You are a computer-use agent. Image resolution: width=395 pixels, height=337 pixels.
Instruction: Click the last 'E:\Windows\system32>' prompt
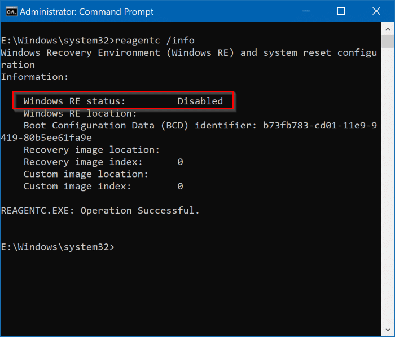coord(58,247)
